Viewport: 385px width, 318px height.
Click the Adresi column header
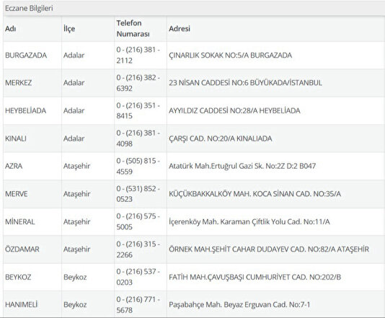point(180,29)
